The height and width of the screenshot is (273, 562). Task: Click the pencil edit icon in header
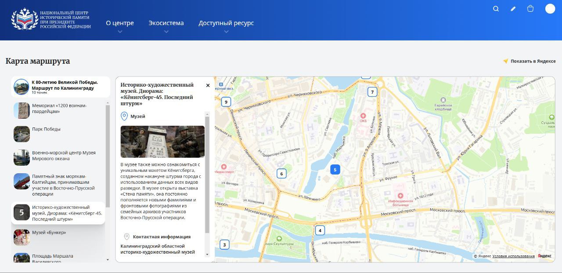513,9
